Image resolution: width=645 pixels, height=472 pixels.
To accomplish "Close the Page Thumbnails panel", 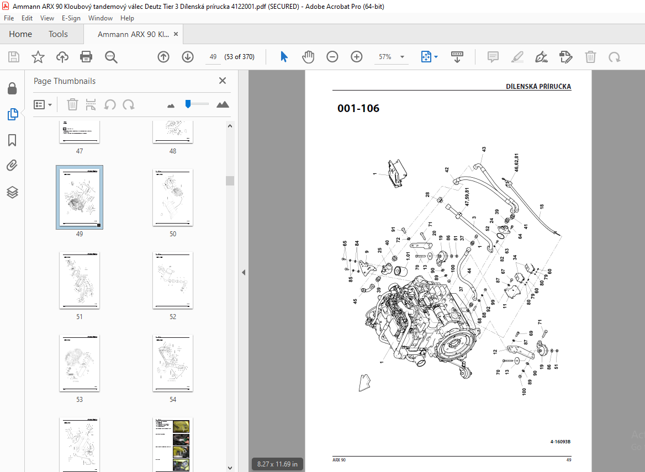I will click(223, 81).
